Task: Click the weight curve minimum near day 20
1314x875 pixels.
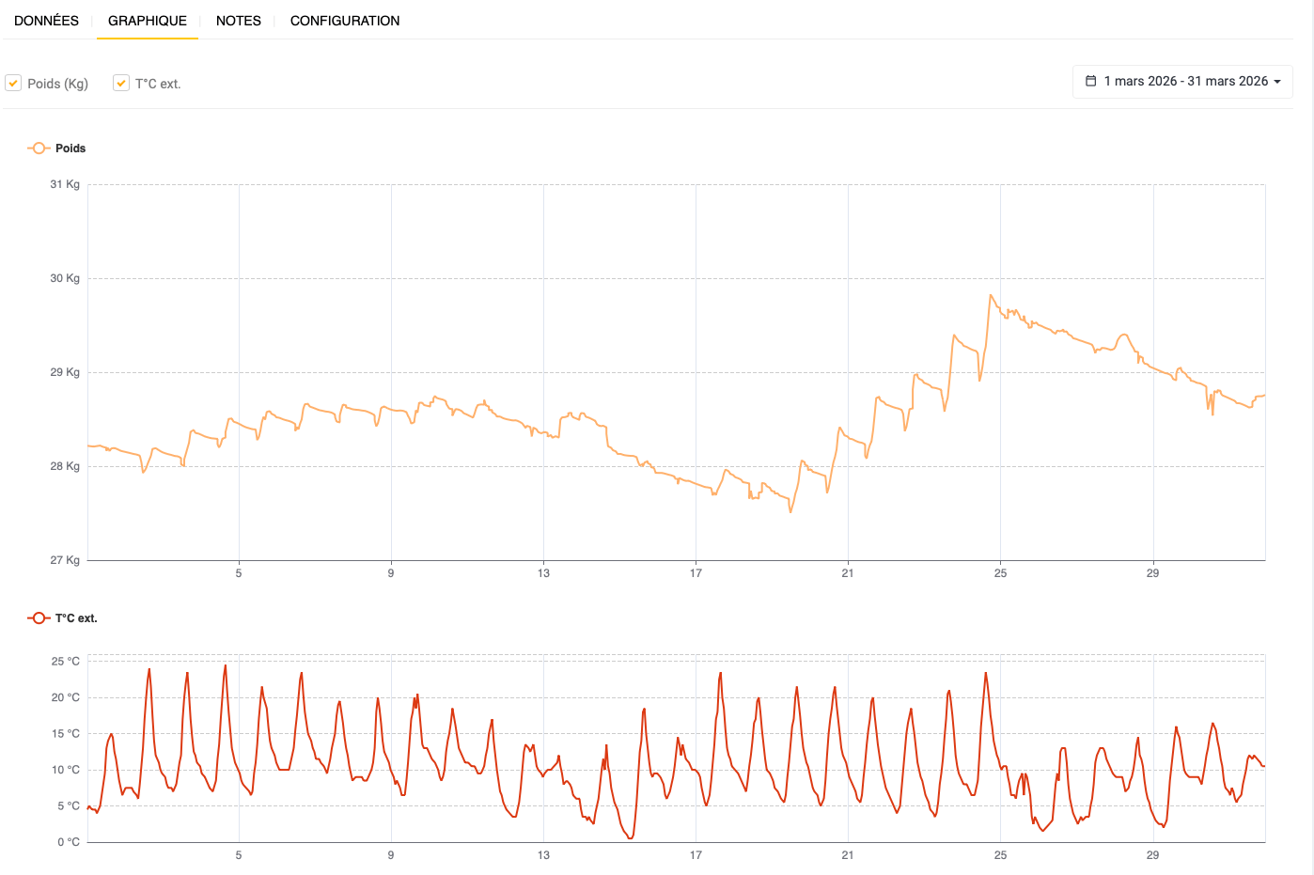Action: pos(790,511)
